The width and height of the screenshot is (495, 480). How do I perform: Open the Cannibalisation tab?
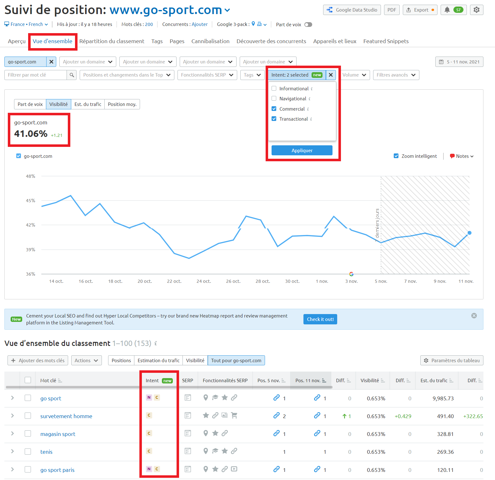click(x=210, y=41)
